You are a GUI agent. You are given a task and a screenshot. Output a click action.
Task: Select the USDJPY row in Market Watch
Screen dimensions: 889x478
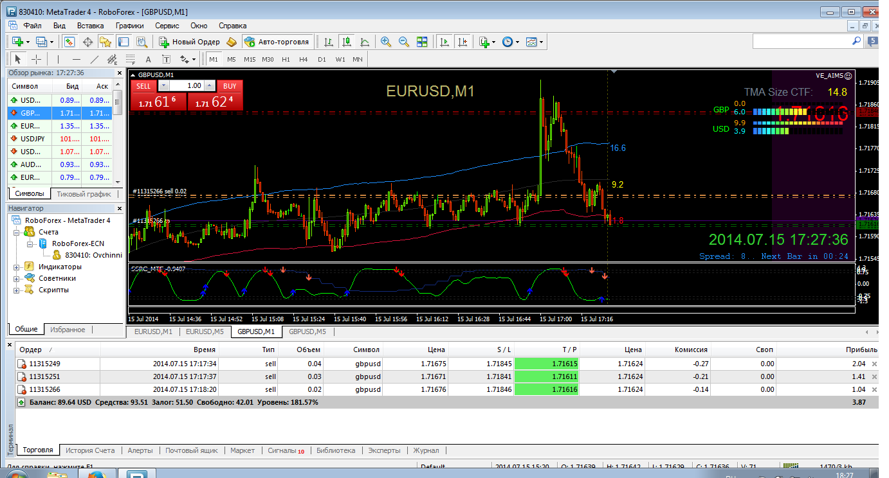pos(60,138)
